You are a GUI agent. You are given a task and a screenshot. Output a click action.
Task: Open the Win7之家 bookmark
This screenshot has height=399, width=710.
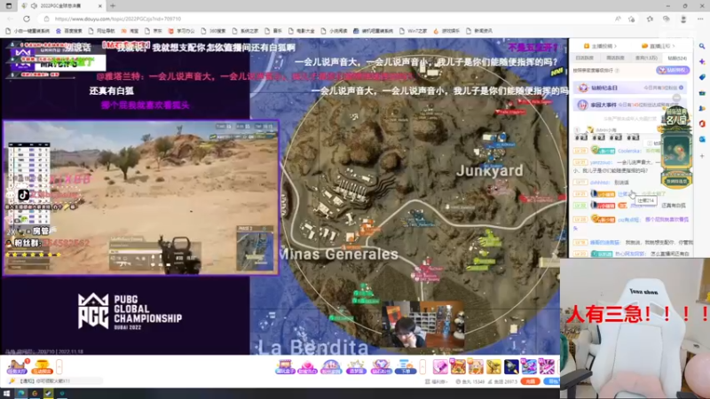tap(413, 31)
